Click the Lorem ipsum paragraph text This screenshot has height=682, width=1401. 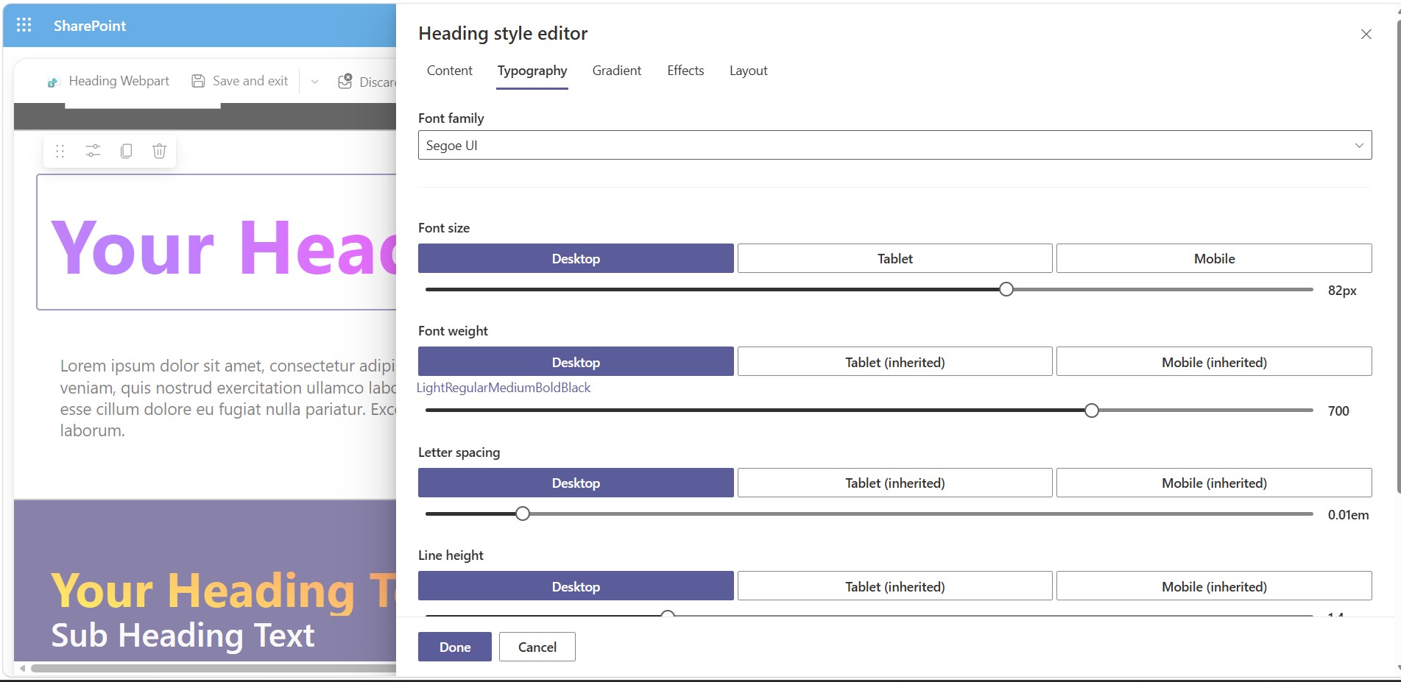pos(228,398)
